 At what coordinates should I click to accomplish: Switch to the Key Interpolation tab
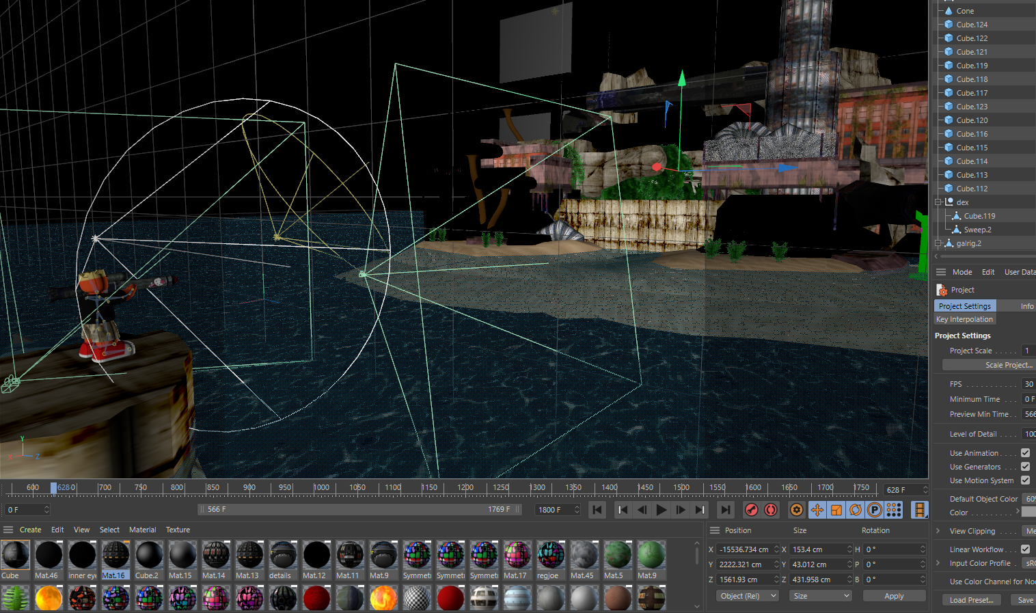[964, 319]
